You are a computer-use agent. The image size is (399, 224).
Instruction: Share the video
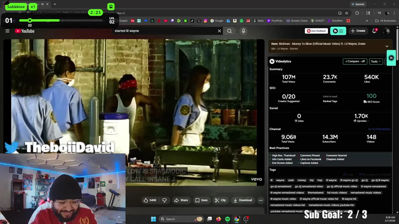point(181,200)
